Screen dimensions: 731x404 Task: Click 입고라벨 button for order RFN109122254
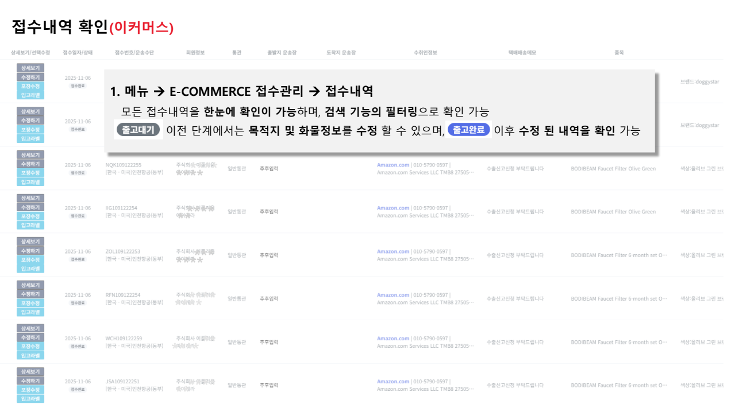point(30,312)
